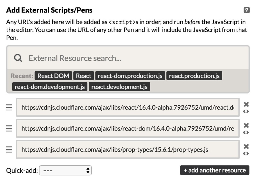
Task: Add recent react-dom.development.js resource
Action: 50,87
